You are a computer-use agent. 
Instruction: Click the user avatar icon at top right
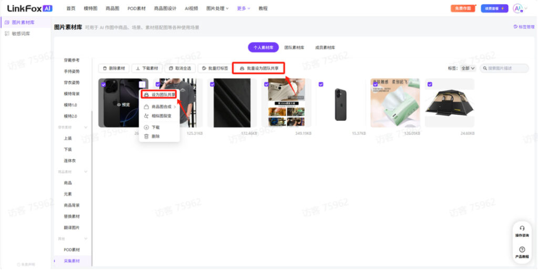click(x=518, y=8)
